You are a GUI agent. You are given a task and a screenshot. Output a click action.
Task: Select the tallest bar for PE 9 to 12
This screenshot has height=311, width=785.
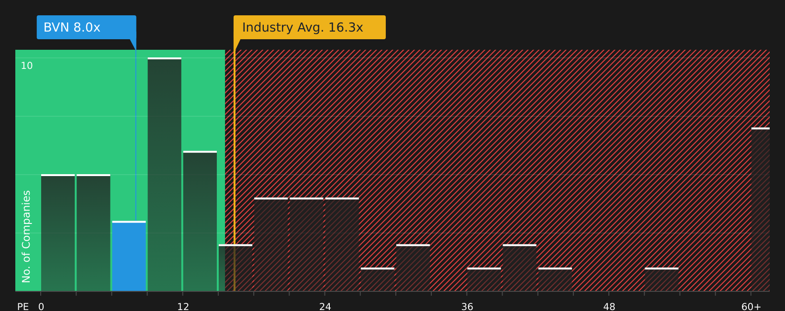(165, 174)
